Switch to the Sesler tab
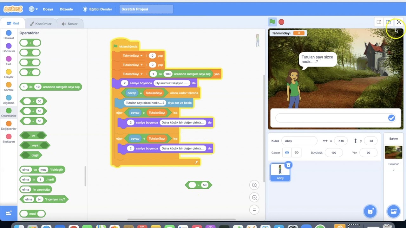Viewport: 406px width, 228px height. pyautogui.click(x=70, y=24)
